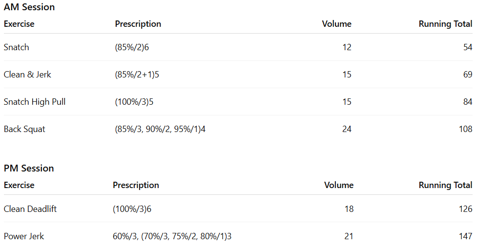The width and height of the screenshot is (477, 247).
Task: Click the running total value 147
Action: click(465, 236)
